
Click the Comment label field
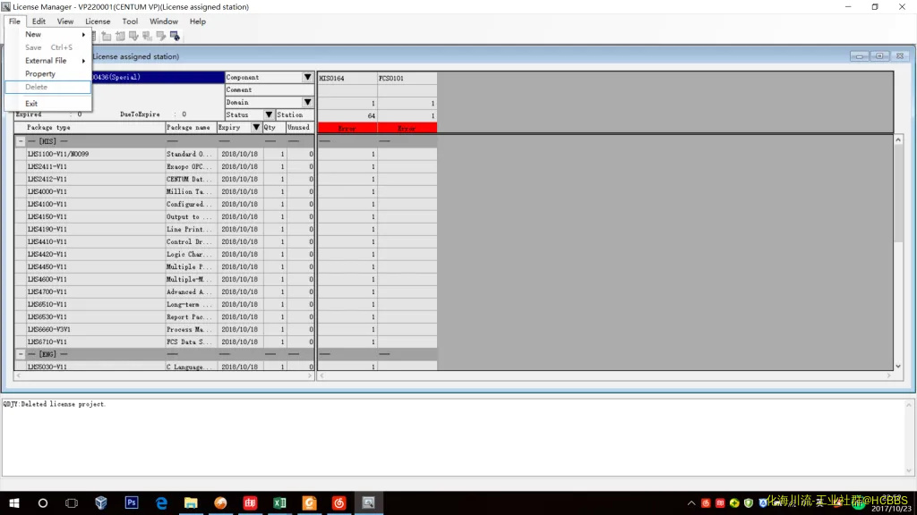tap(270, 90)
